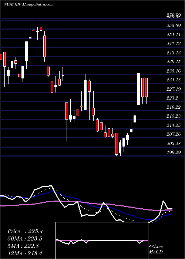Click the 251.11 price axis label
Viewport: 185px width, 259px height.
coord(174,35)
